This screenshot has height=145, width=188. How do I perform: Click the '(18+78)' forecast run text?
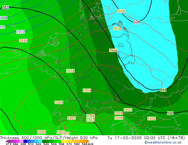pos(176,138)
